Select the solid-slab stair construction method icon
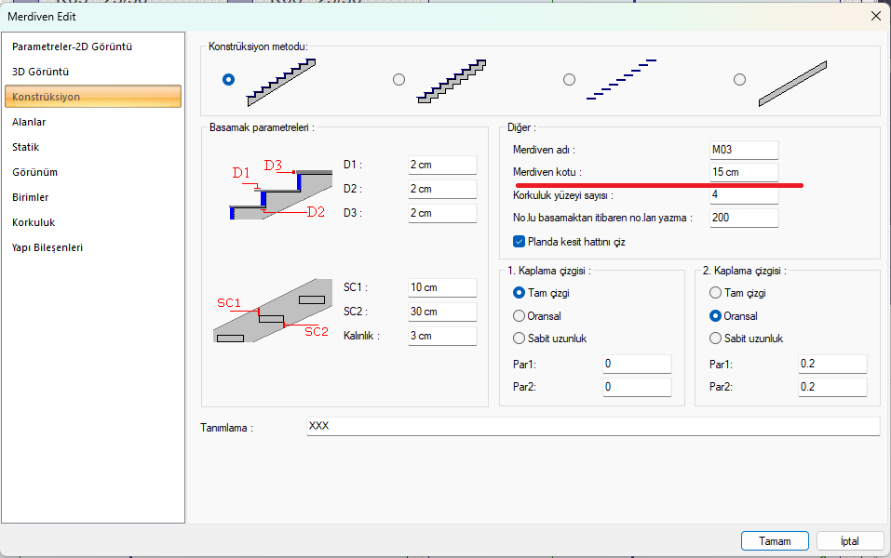 [x=281, y=83]
